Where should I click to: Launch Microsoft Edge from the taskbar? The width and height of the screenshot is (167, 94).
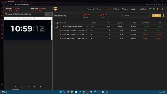point(80,92)
